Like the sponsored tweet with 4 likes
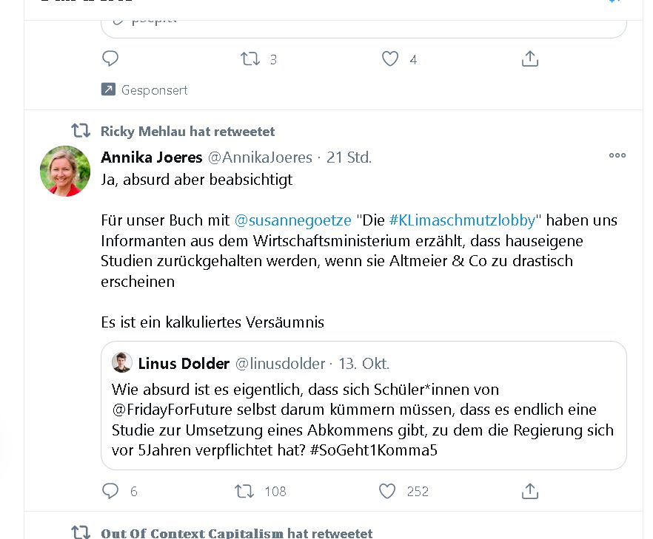 pyautogui.click(x=390, y=58)
